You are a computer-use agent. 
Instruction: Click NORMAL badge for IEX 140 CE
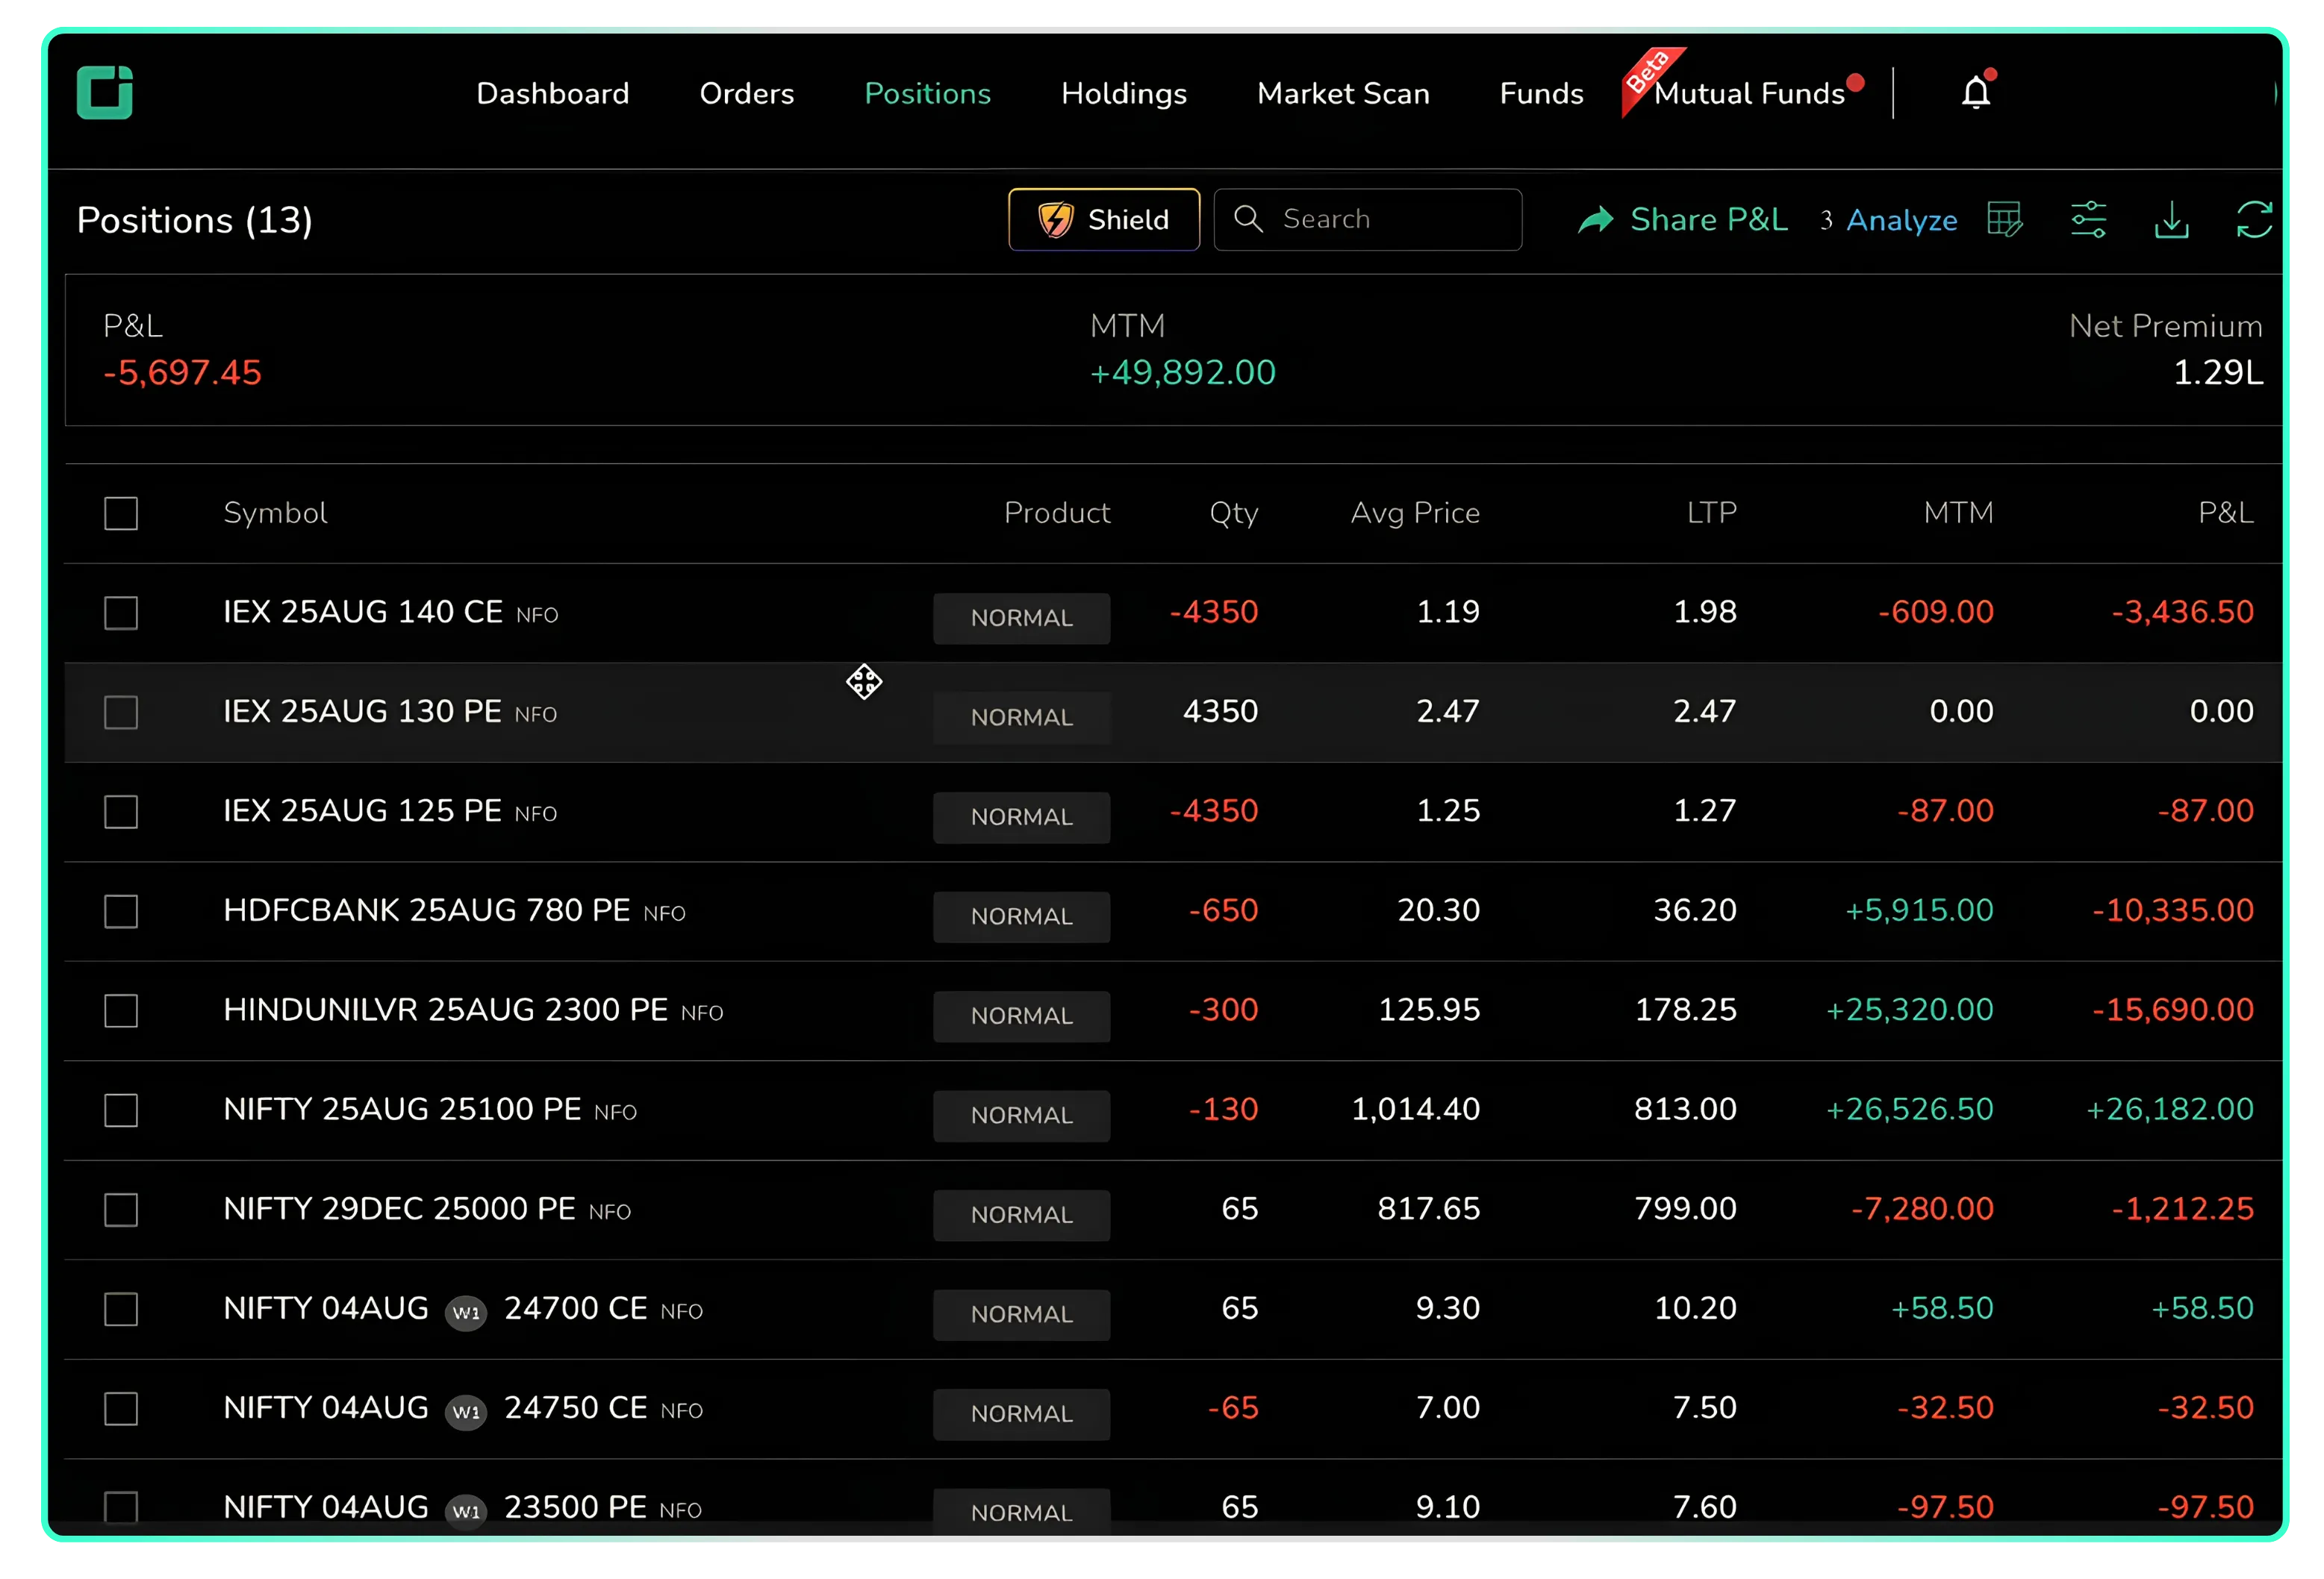[x=1021, y=618]
